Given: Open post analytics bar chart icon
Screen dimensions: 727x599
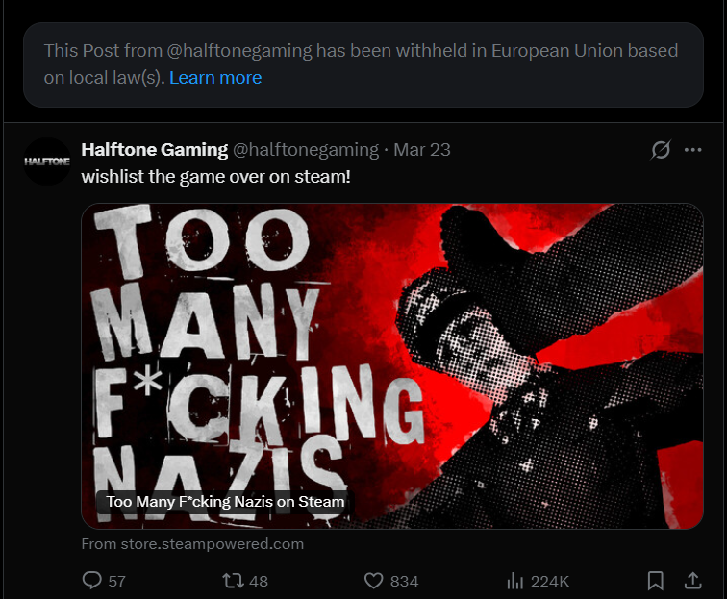Looking at the screenshot, I should 514,581.
